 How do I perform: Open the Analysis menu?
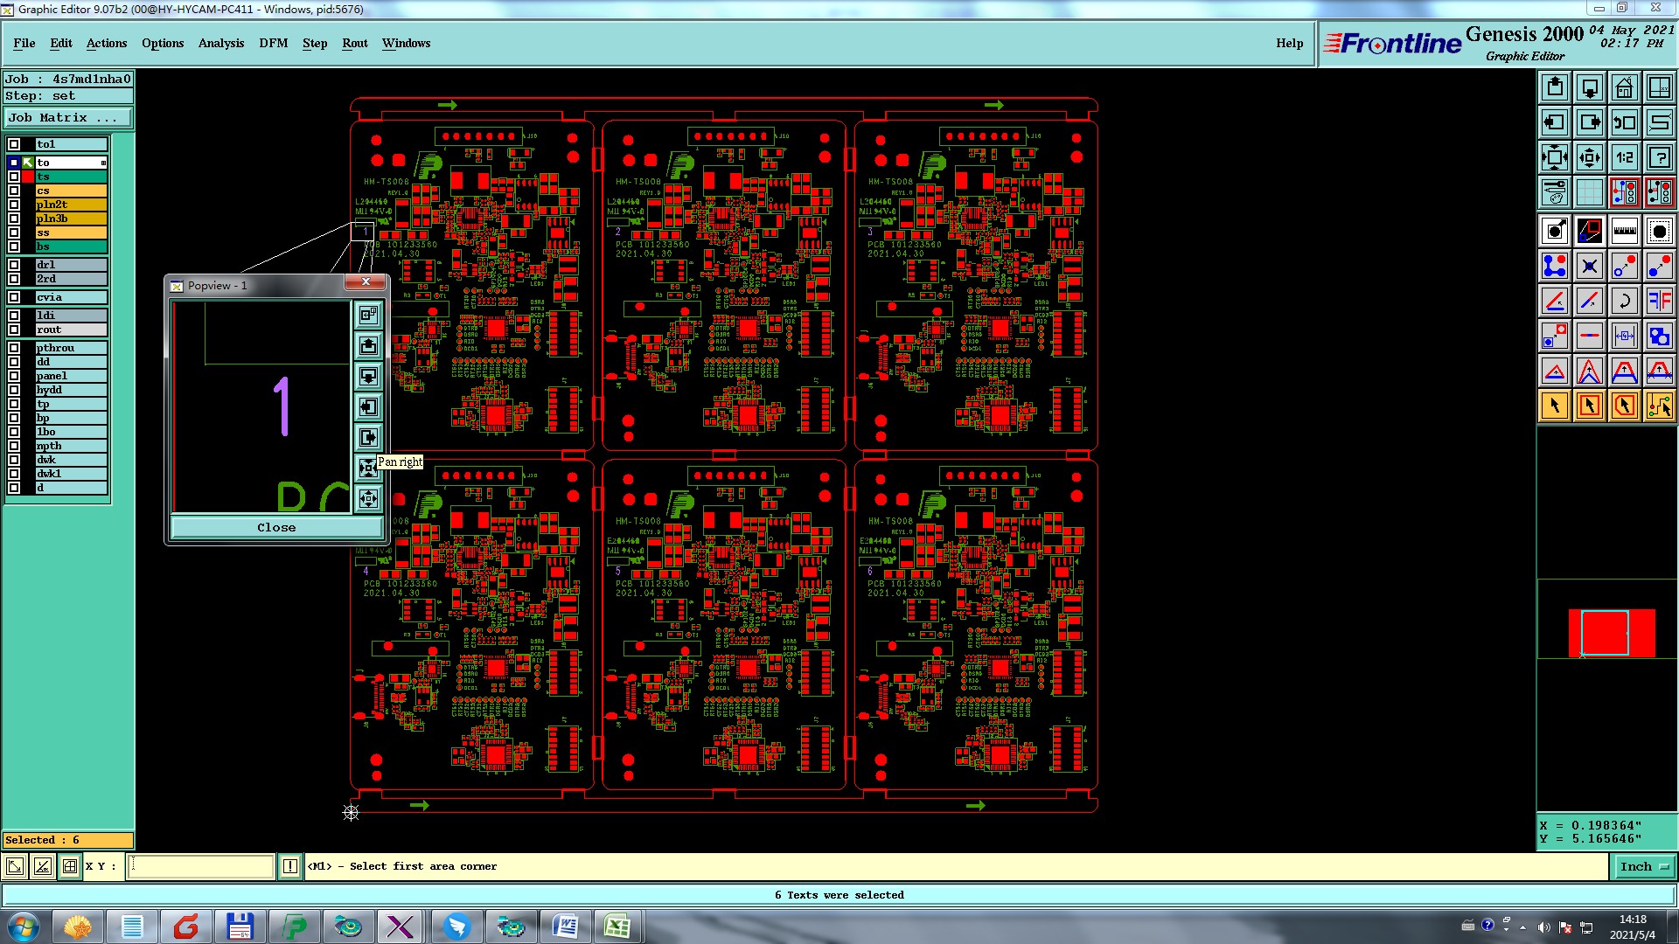point(220,43)
